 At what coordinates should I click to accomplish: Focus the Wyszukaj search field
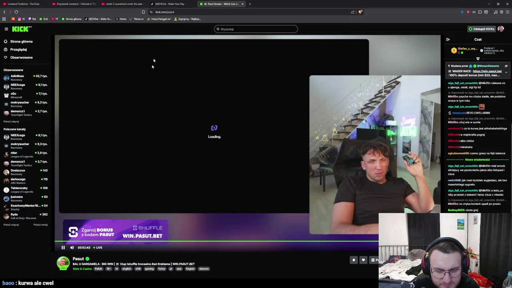point(256,29)
